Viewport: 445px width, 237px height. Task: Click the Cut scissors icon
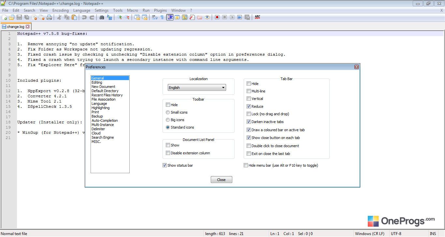point(59,17)
